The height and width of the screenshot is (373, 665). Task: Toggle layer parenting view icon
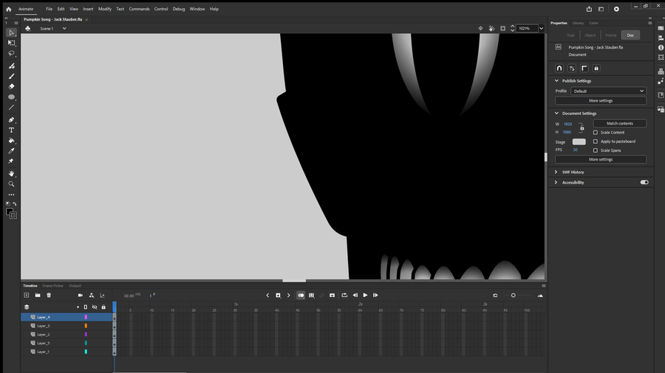pos(91,295)
